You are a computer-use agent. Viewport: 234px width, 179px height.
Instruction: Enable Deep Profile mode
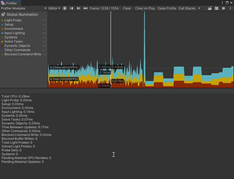click(167, 8)
